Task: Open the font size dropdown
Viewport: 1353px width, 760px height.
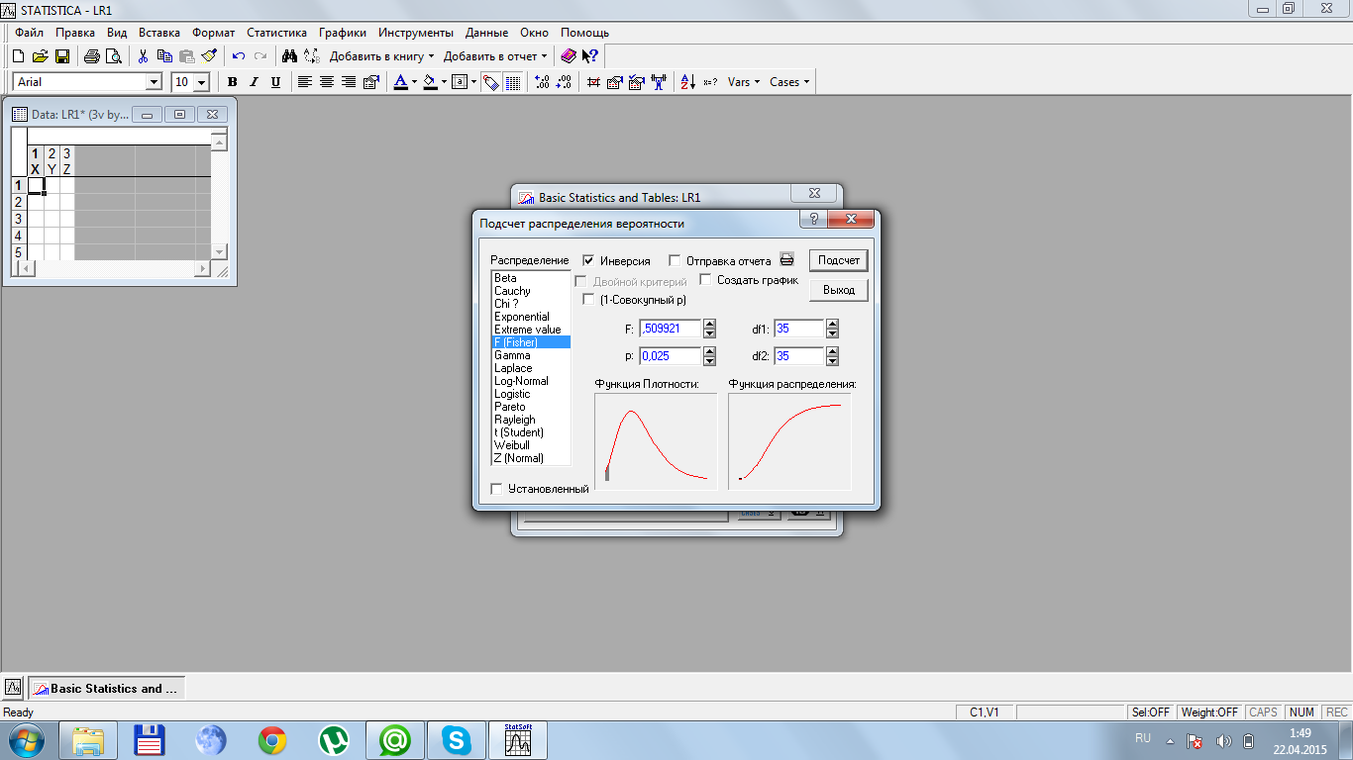Action: [x=202, y=82]
